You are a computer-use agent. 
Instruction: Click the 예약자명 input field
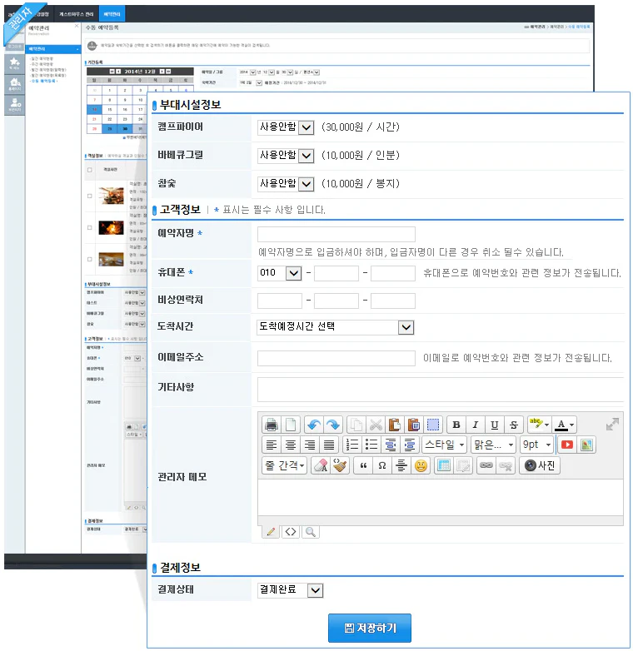coord(336,234)
